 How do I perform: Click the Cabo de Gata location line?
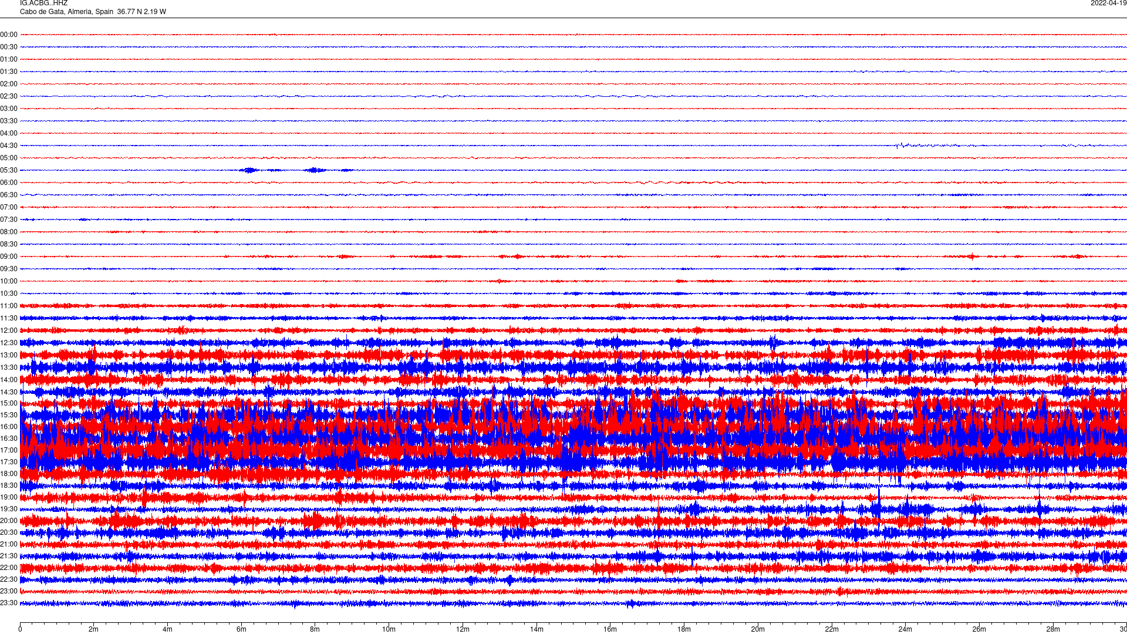tap(93, 12)
